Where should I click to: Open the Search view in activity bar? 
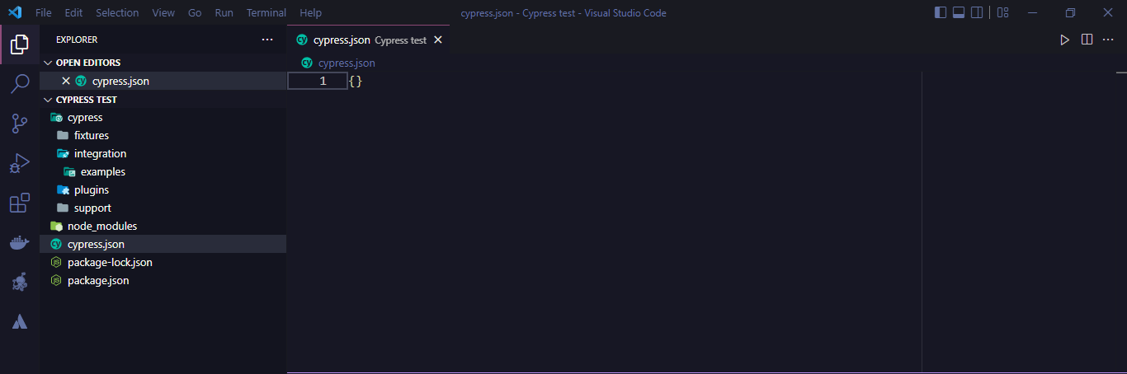tap(20, 83)
